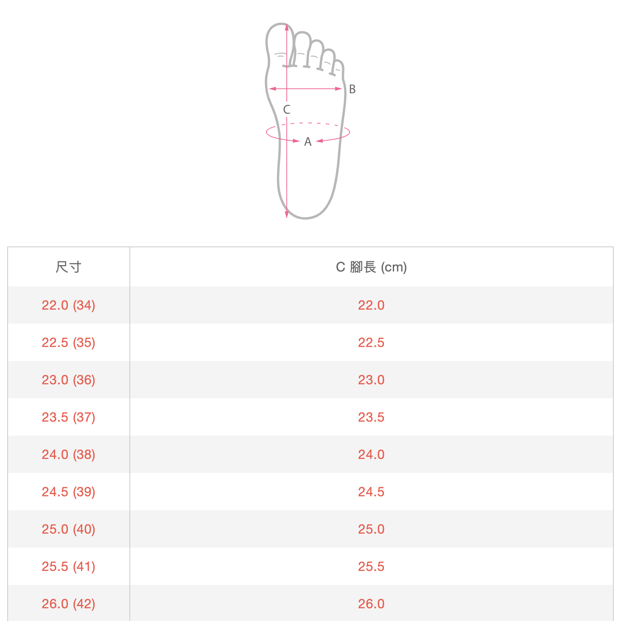Select size 25.0 (40) cell
This screenshot has height=621, width=621.
pos(69,529)
